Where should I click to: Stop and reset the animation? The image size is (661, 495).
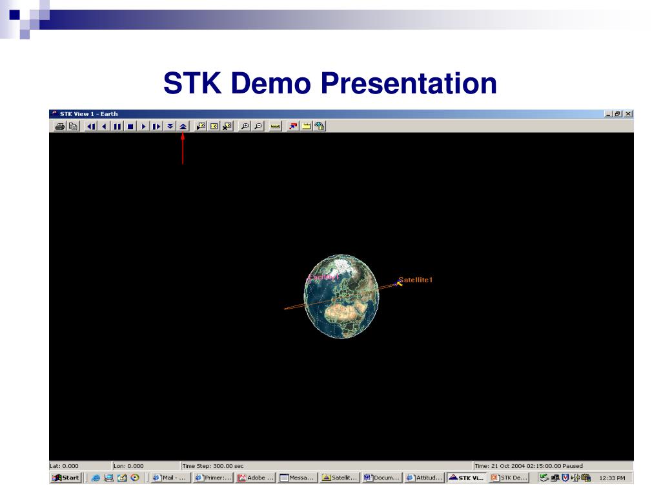130,126
